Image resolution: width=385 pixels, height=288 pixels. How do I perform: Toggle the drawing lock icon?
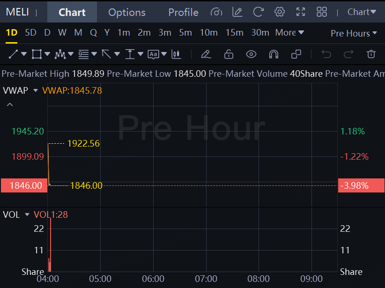click(229, 54)
